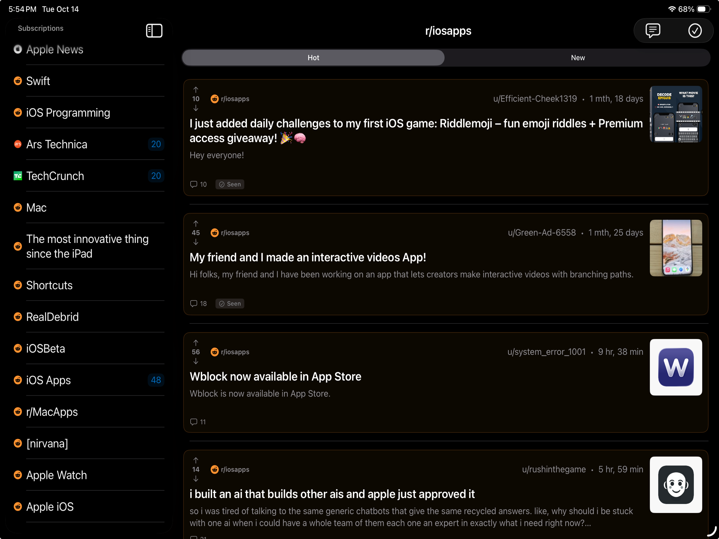This screenshot has width=719, height=539.
Task: Open Riddlemoji post thumbnail image
Action: [676, 114]
